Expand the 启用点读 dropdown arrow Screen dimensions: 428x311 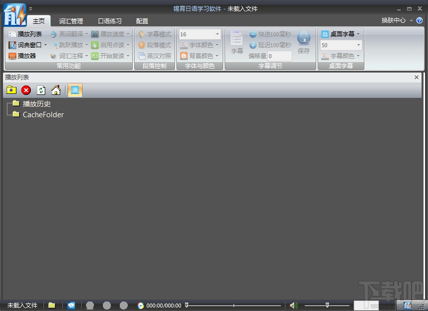click(128, 45)
